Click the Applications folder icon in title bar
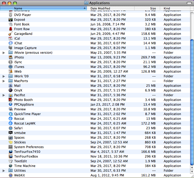Screen dimensions: 194x178 click(86, 3)
